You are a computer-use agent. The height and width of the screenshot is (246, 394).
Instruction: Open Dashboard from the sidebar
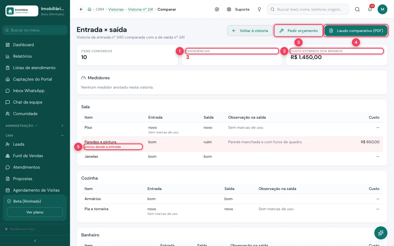coord(35,45)
